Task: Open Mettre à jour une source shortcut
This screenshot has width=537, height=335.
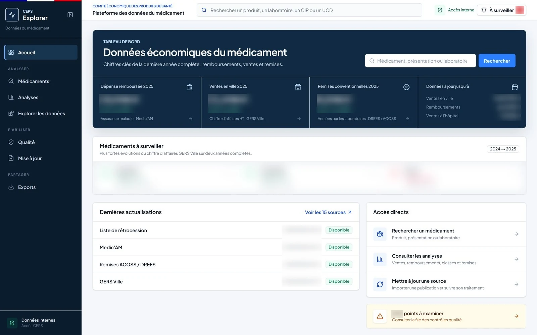Action: [446, 284]
